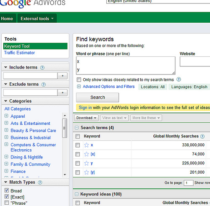Add include term with plus button
The image size is (210, 206).
[63, 76]
